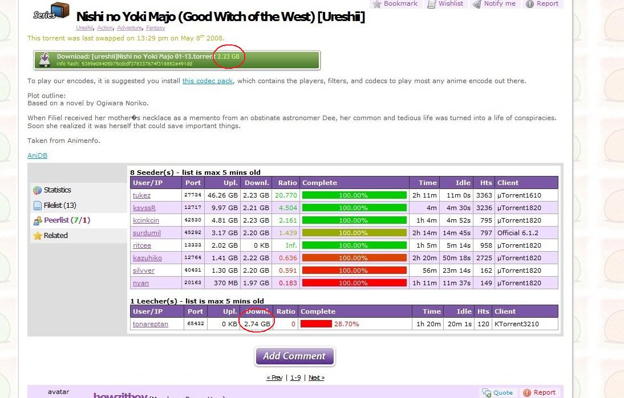Screen dimensions: 624x398
Task: Click tonareptan download 2.74 GB
Action: click(x=257, y=324)
